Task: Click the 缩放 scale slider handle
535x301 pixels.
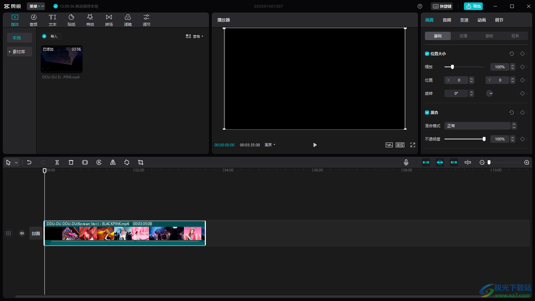Action: click(x=452, y=67)
